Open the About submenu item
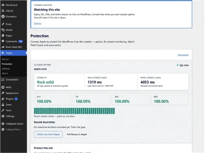Image resolution: width=205 pixels, height=153 pixels. pos(5,73)
